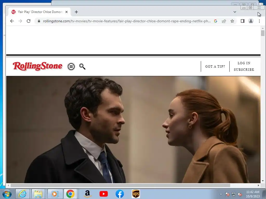Open network status tray icon
The image size is (266, 199).
click(x=234, y=194)
